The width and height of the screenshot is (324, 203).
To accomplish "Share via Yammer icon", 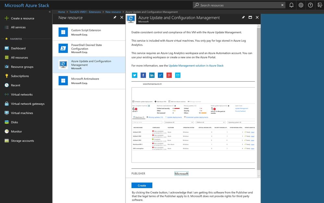I will (x=160, y=75).
